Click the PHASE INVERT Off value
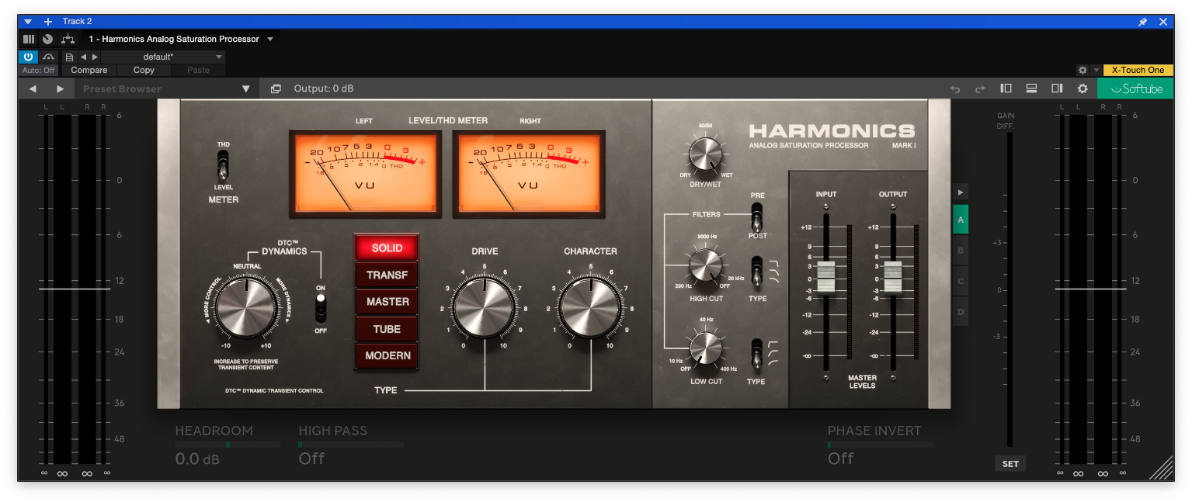This screenshot has height=502, width=1192. click(841, 459)
